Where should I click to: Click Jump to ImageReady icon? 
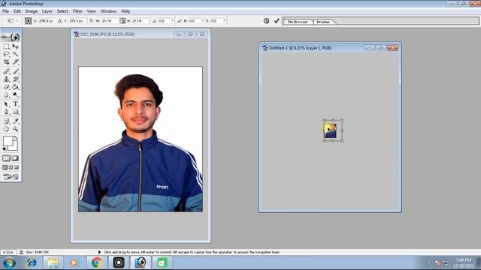[11, 177]
